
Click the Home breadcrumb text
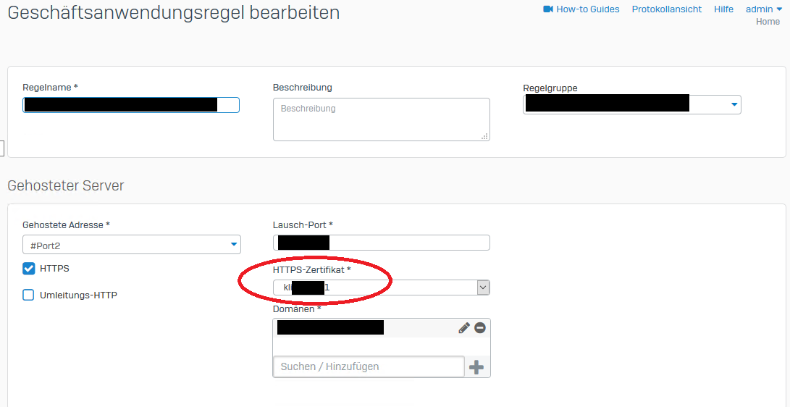tap(768, 22)
